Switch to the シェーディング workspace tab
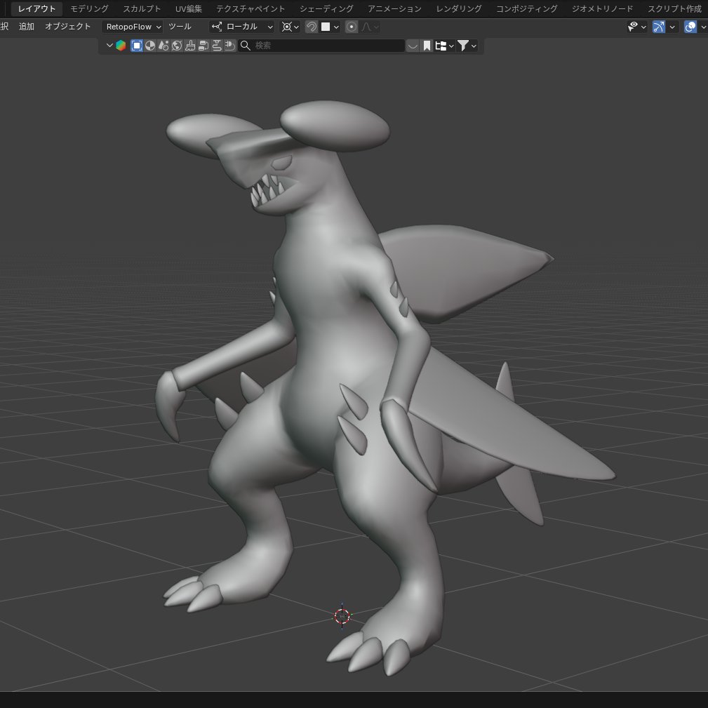The height and width of the screenshot is (708, 708). click(x=326, y=8)
